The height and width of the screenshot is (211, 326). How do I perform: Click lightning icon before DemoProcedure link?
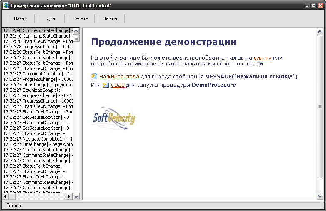coord(106,85)
